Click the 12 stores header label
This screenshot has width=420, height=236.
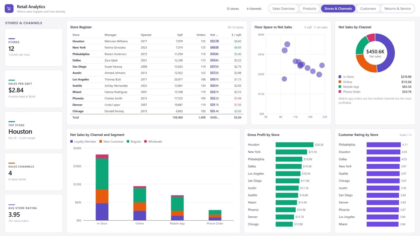pos(233,9)
